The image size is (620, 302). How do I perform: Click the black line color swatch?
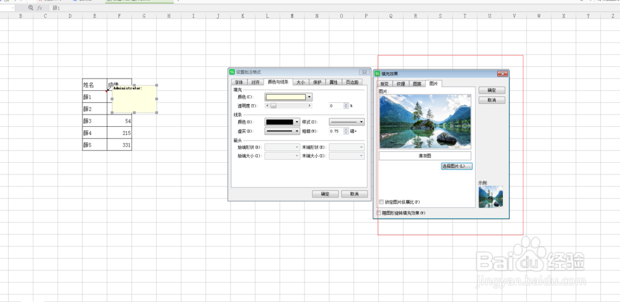[x=279, y=122]
